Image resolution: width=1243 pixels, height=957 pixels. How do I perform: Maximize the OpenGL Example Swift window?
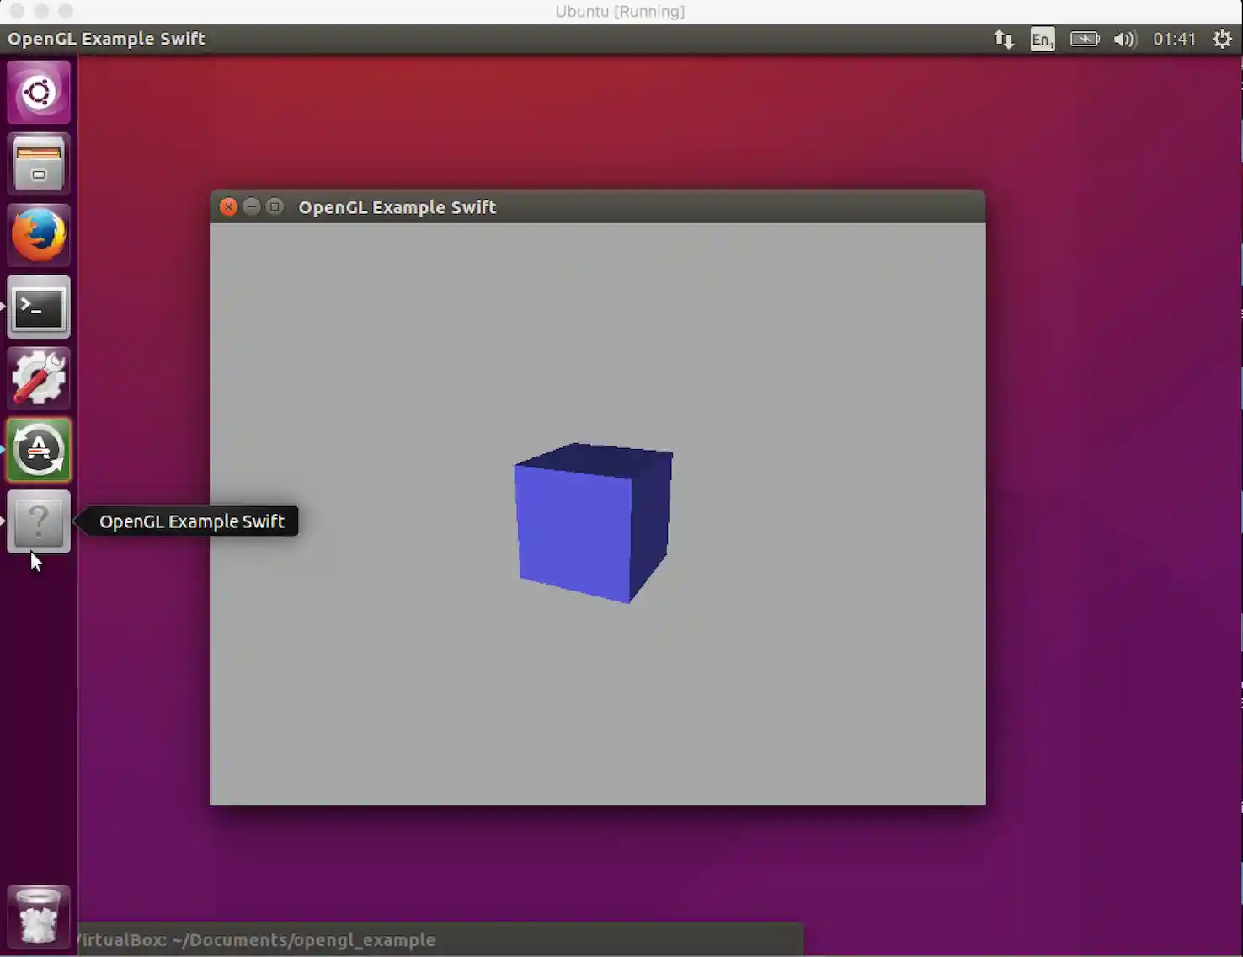[275, 207]
